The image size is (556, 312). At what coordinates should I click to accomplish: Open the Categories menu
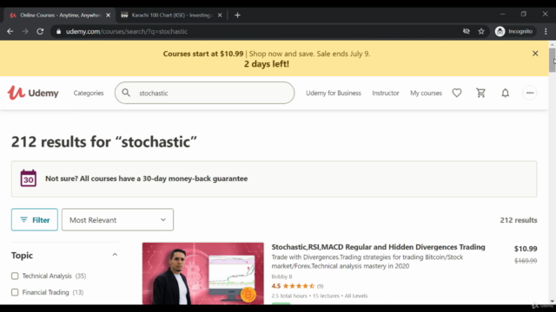coord(89,93)
